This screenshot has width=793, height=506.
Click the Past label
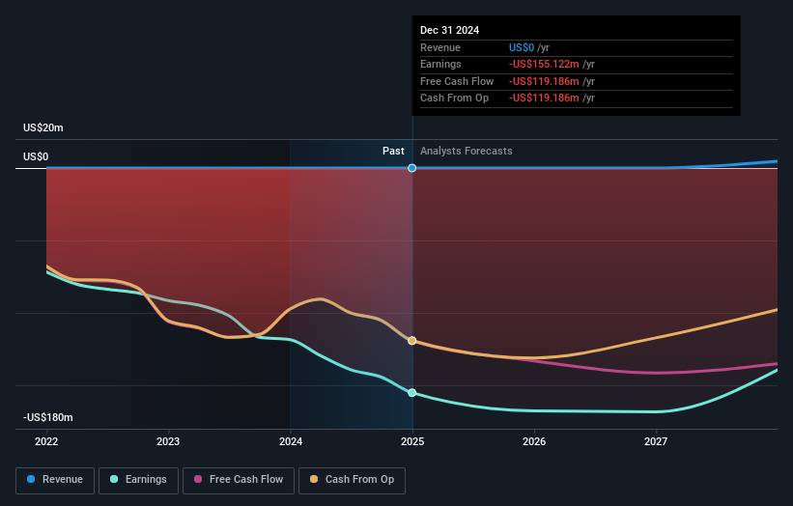pyautogui.click(x=393, y=151)
